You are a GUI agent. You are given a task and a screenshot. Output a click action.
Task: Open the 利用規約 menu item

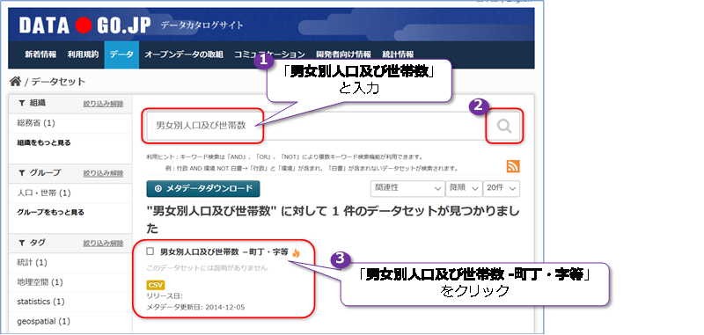pos(83,55)
